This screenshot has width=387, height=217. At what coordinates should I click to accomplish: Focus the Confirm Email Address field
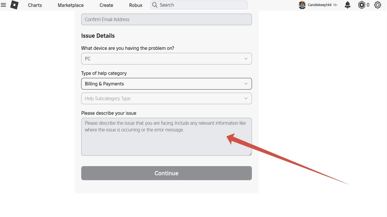point(166,19)
